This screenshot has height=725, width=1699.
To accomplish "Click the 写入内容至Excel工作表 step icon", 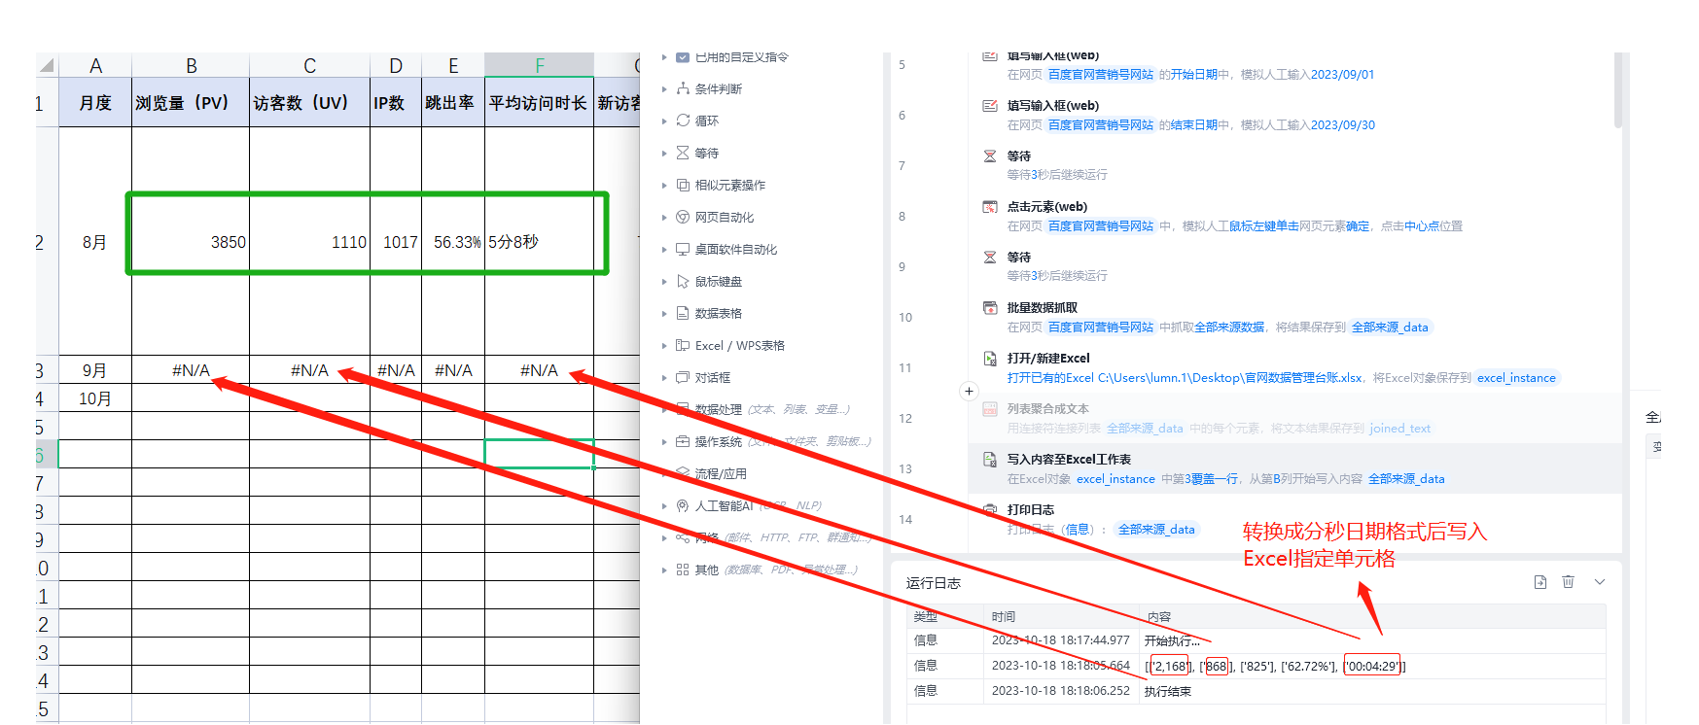I will coord(990,460).
